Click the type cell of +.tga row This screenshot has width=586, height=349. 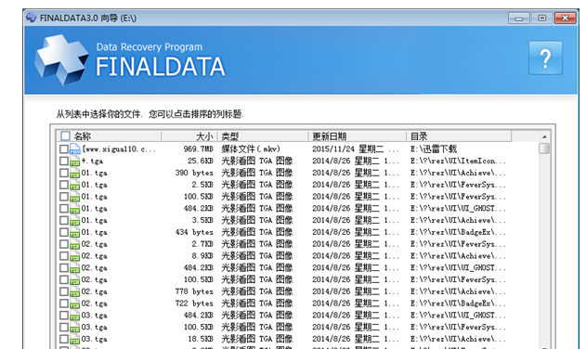pyautogui.click(x=257, y=162)
